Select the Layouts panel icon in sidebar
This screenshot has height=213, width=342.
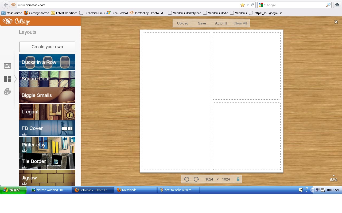tap(7, 79)
